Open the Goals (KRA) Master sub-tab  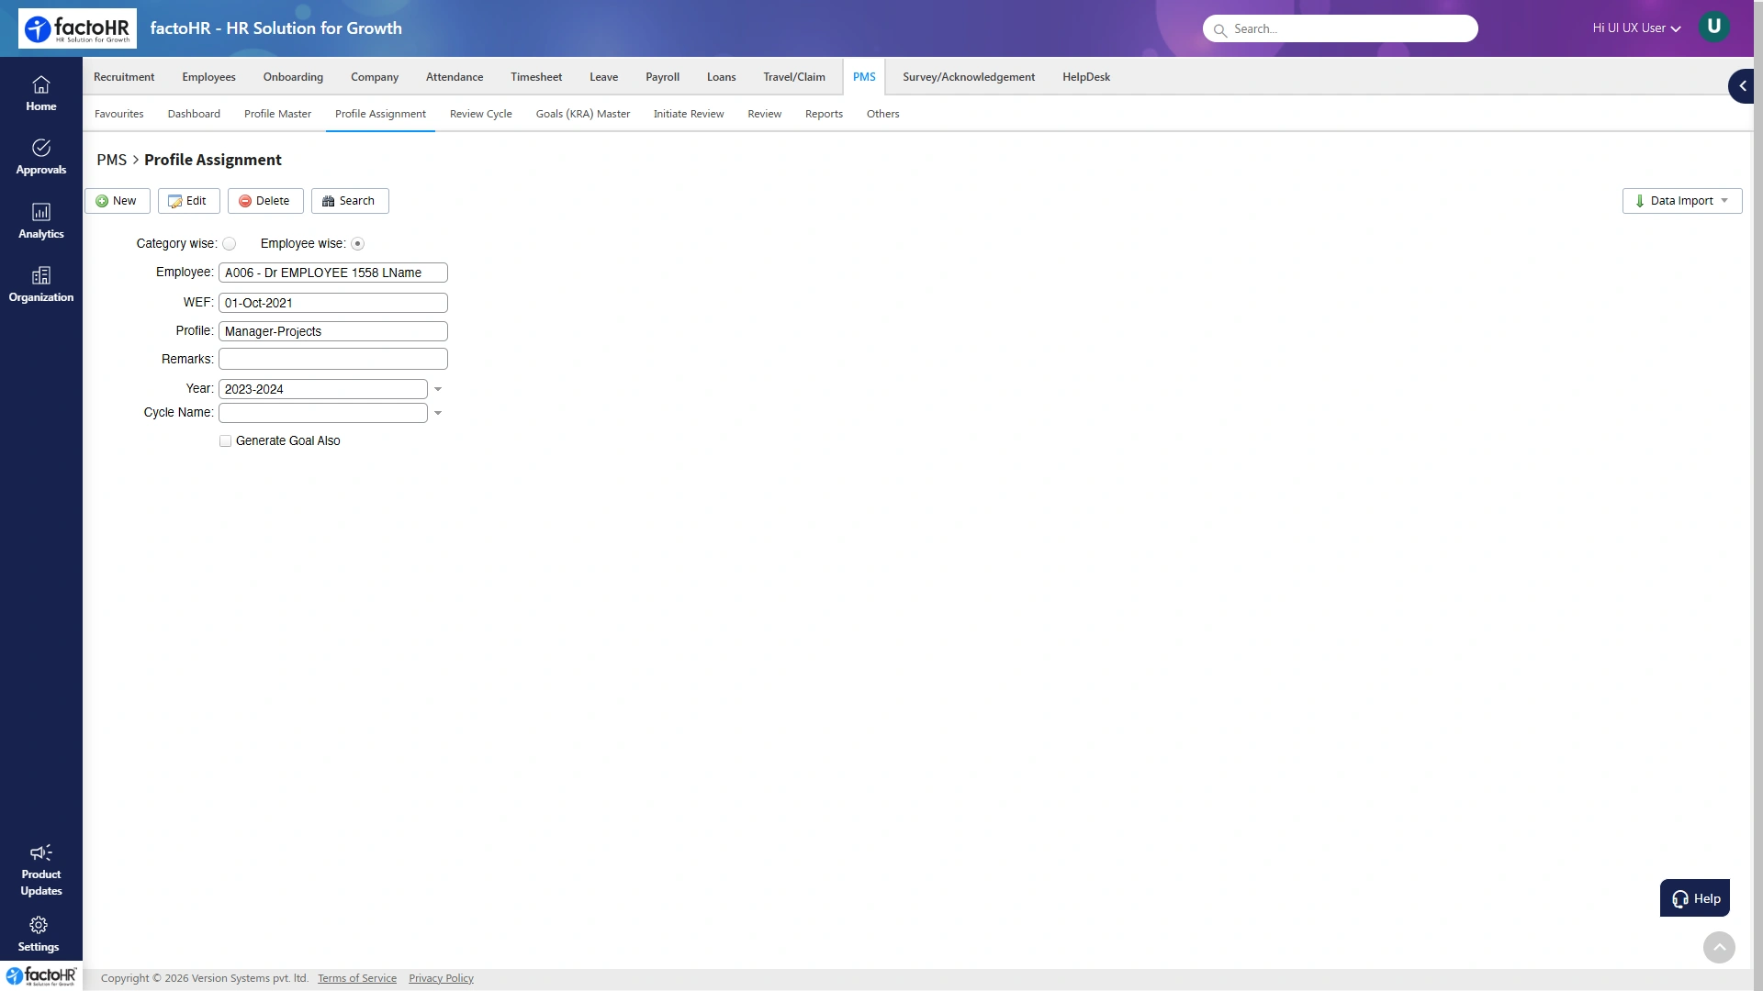[583, 114]
